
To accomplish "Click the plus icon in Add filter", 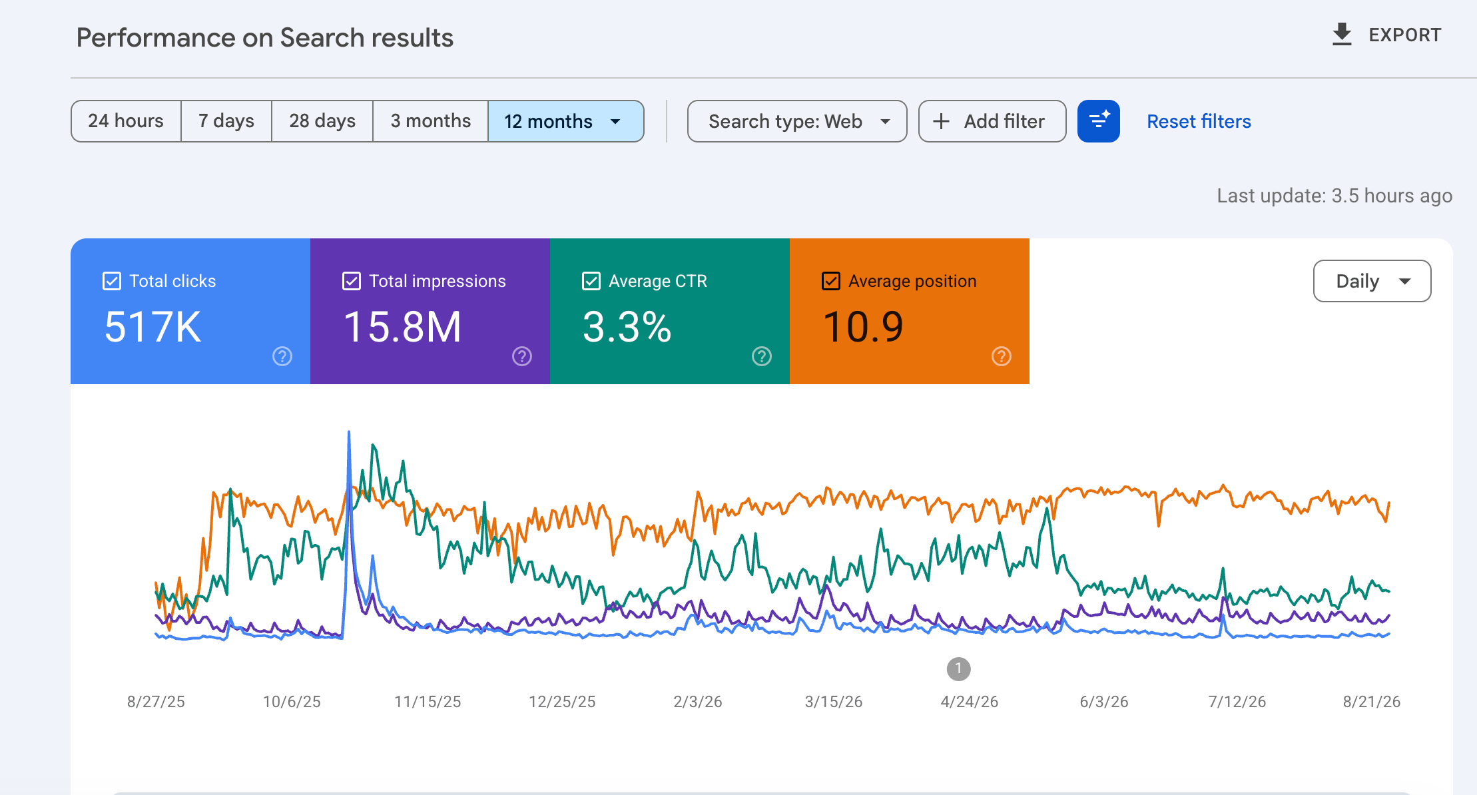I will [941, 121].
